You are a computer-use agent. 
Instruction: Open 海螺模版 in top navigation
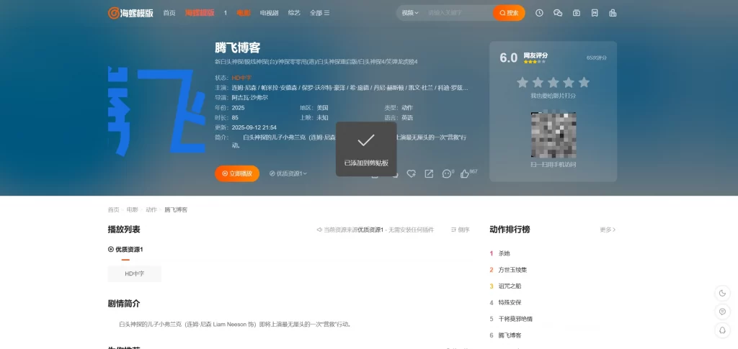(200, 13)
